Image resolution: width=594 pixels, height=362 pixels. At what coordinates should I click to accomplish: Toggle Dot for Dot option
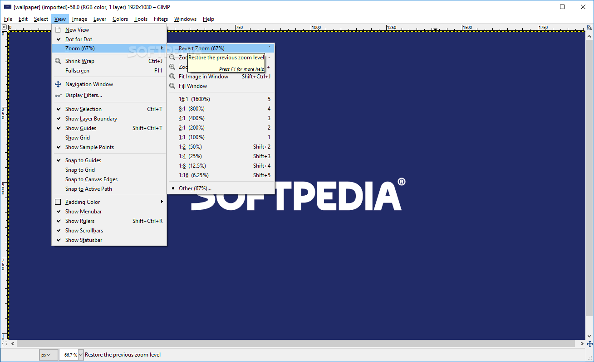coord(109,39)
